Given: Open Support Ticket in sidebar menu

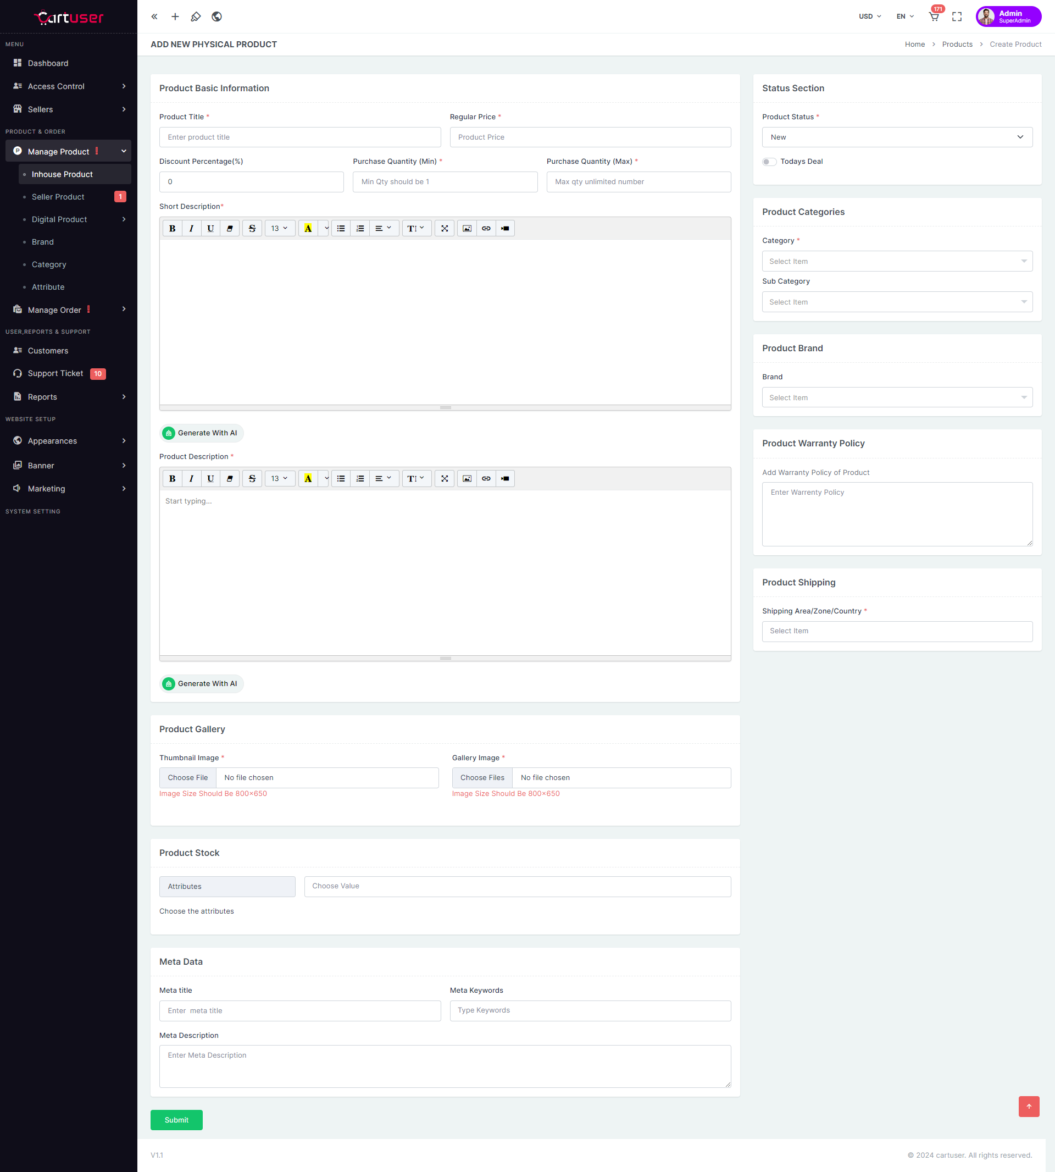Looking at the screenshot, I should [x=55, y=373].
